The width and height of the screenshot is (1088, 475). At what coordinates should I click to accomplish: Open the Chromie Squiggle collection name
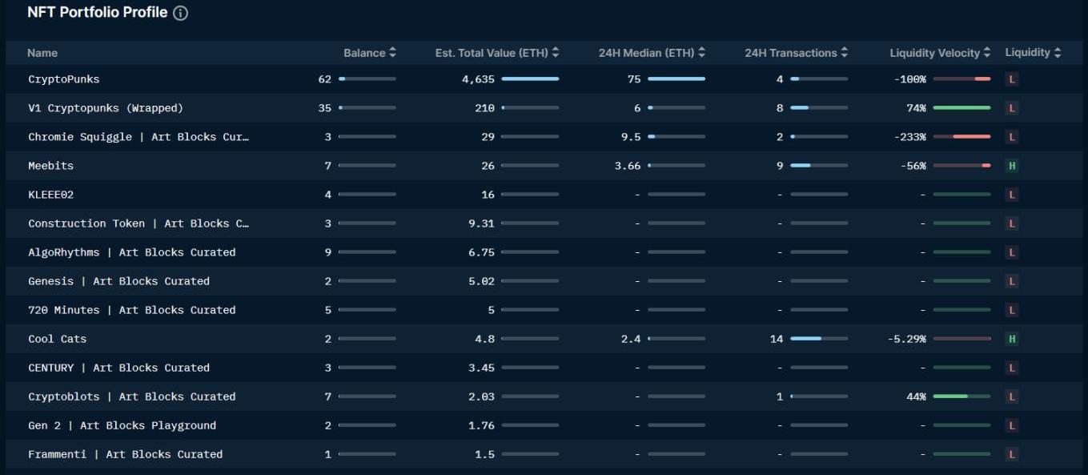(x=139, y=137)
